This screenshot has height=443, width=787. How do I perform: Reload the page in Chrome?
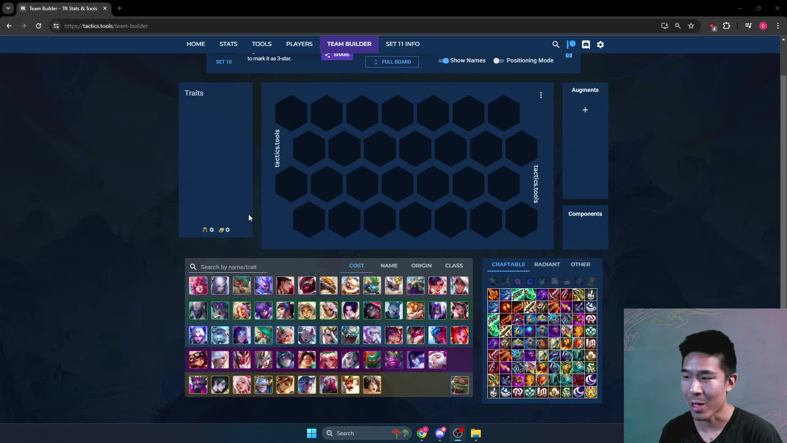pyautogui.click(x=39, y=26)
